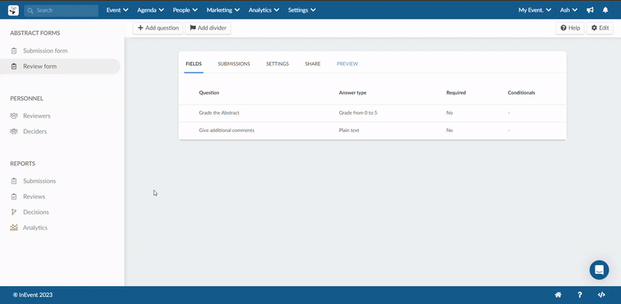Viewport: 621px width, 304px height.
Task: Click the Add divider button
Action: tap(208, 28)
